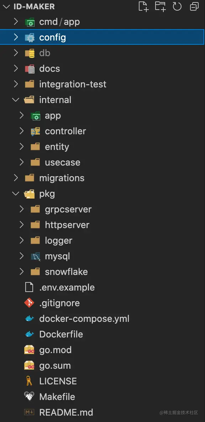The height and width of the screenshot is (422, 205).
Task: Click the Markdown icon beside README.md
Action: tap(30, 412)
